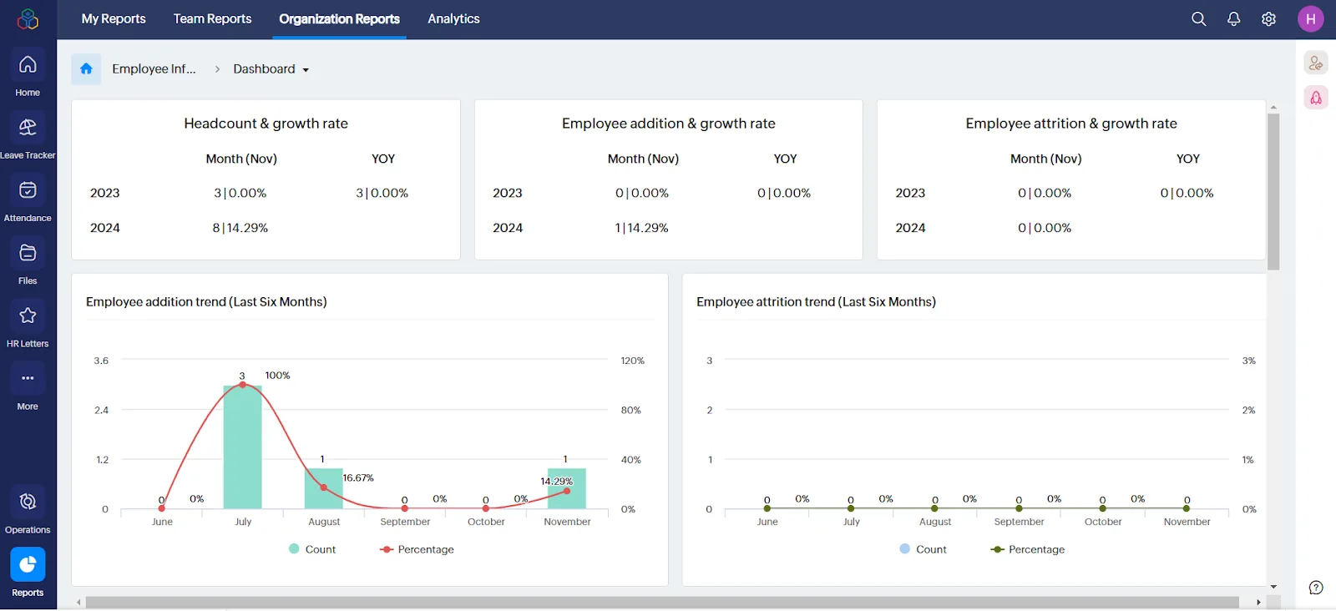This screenshot has height=611, width=1336.
Task: Click the Employee Inf... breadcrumb link
Action: 154,69
